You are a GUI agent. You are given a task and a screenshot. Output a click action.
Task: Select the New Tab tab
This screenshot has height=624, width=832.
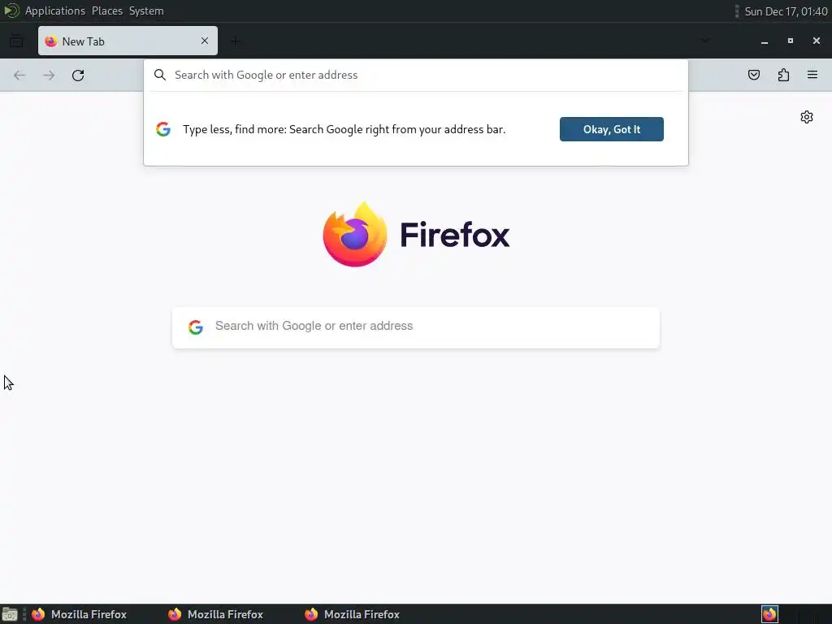pos(128,41)
